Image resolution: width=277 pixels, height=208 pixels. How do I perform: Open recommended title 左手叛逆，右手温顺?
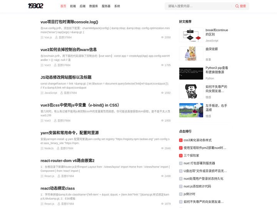(x=216, y=108)
